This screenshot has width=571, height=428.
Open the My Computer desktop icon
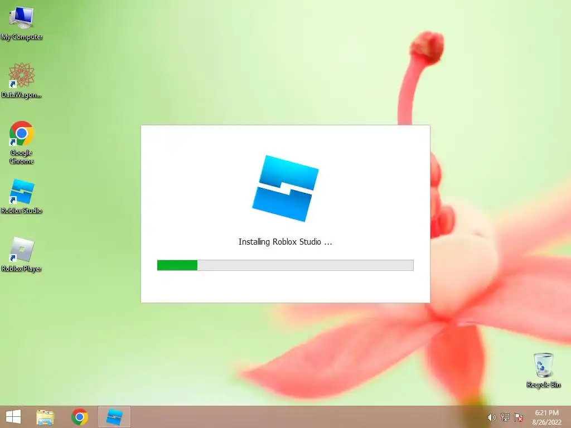tap(22, 23)
